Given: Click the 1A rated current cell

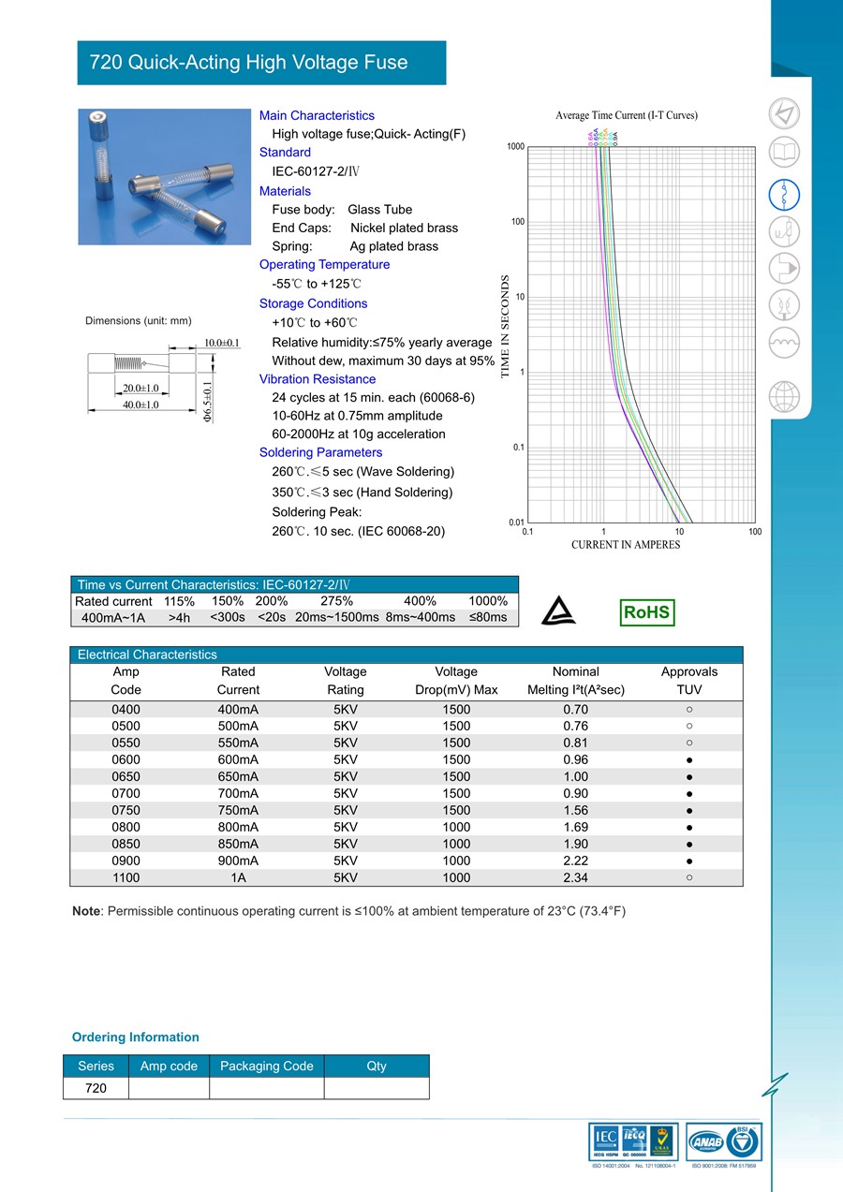Looking at the screenshot, I should pyautogui.click(x=238, y=877).
